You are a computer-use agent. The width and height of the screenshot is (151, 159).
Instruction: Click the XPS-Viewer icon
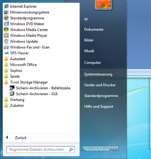(6, 53)
